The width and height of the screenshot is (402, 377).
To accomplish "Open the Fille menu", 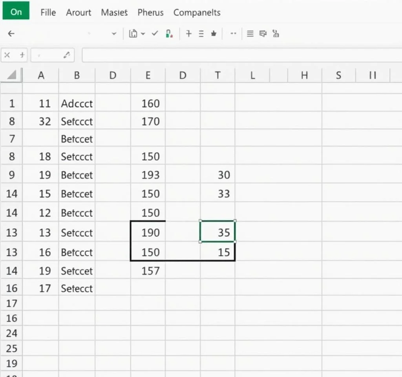I will click(x=48, y=12).
